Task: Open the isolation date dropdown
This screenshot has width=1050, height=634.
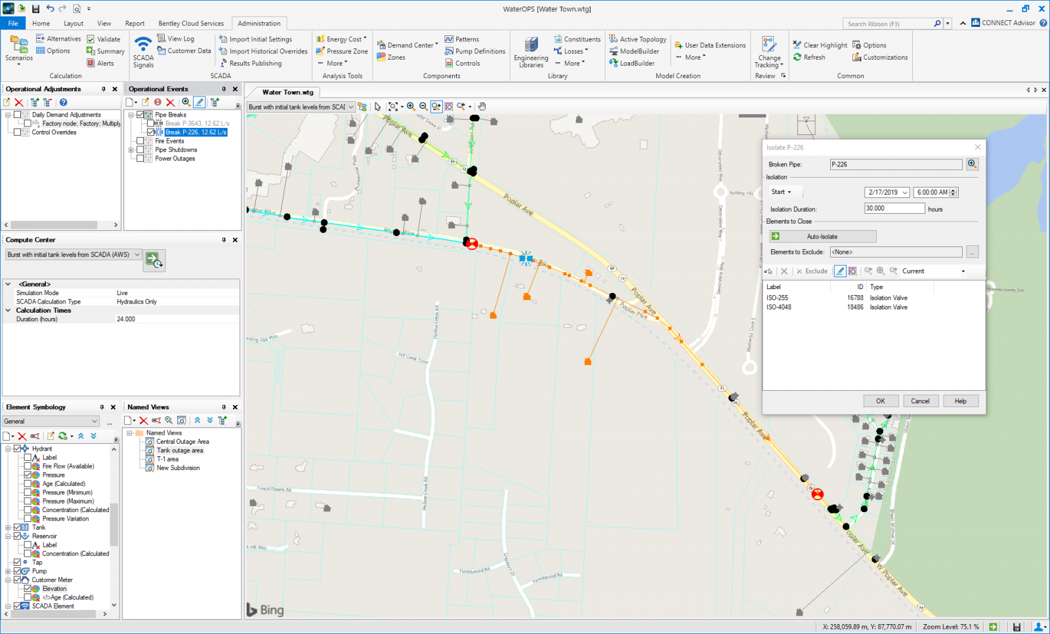Action: pos(905,192)
